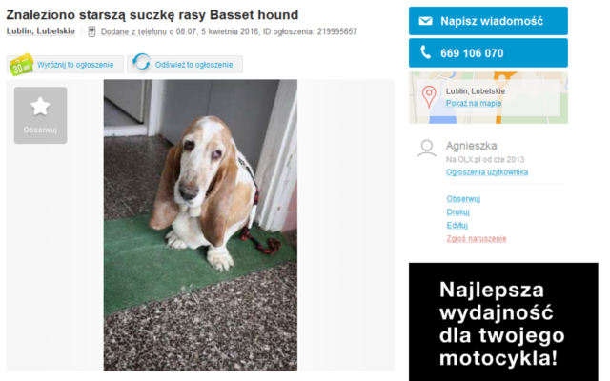Open Ogłoszenia użytkownika link
610x381 pixels.
(x=487, y=172)
